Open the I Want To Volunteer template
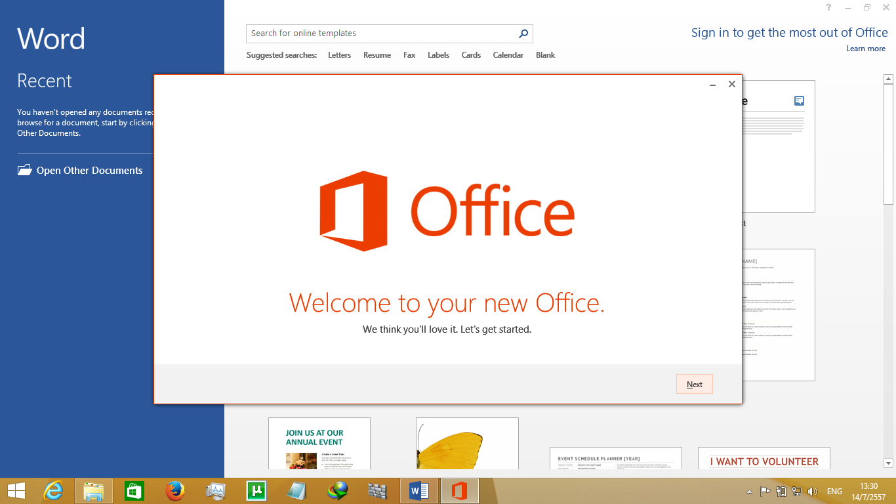The image size is (896, 504). point(764,458)
